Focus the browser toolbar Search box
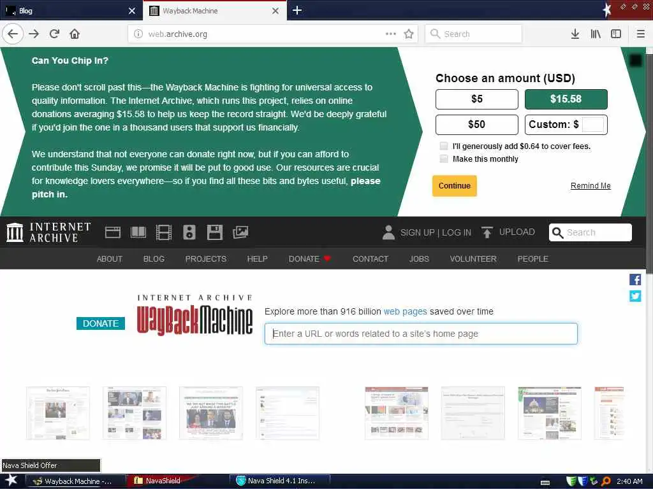This screenshot has height=489, width=653. (474, 34)
